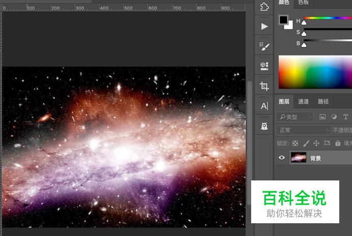Toggle the pixel layer filter icon
Screen dimensions: 352x236
322,117
